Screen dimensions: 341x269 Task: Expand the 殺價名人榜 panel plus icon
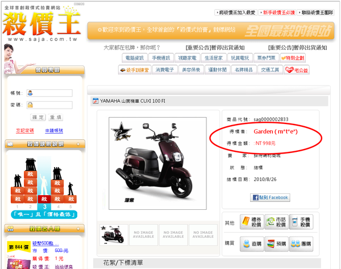[x=78, y=229]
